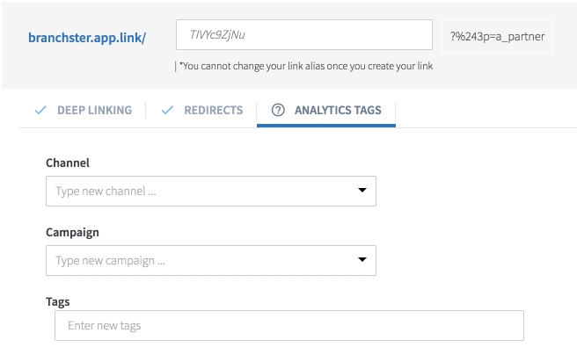Click into the 'Enter new tags' field
577x362 pixels.
(288, 326)
